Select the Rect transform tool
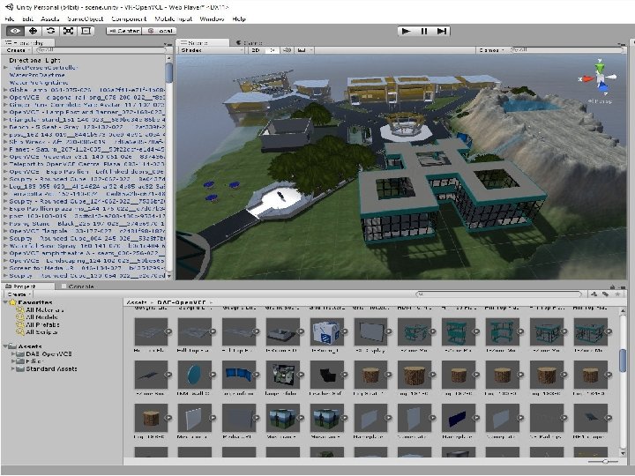Viewport: 635px width, 476px height. [86, 31]
